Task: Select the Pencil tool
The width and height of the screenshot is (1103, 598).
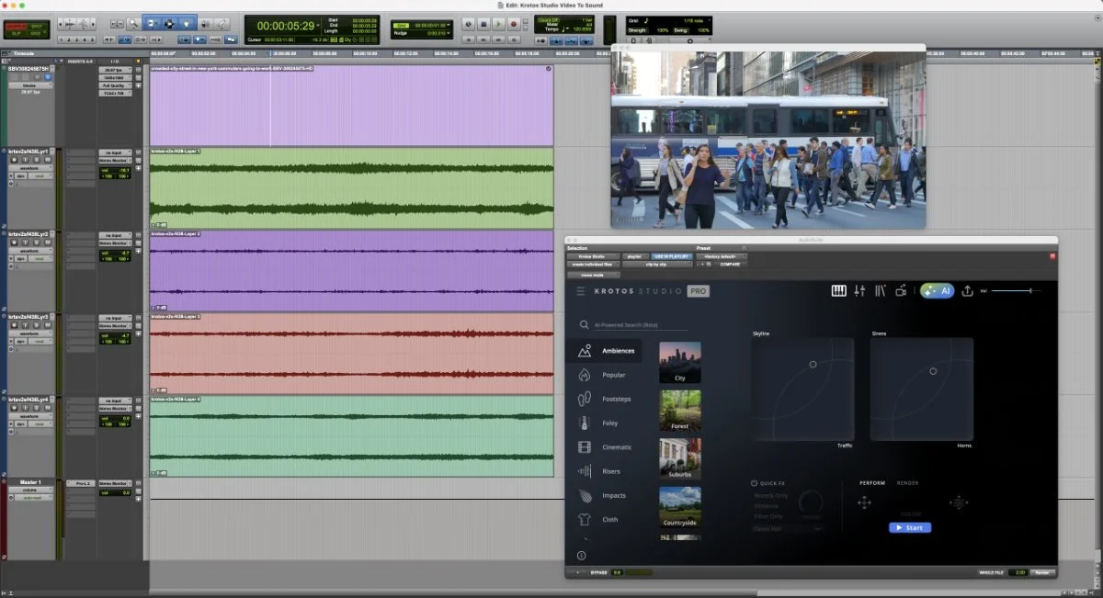Action: click(223, 22)
